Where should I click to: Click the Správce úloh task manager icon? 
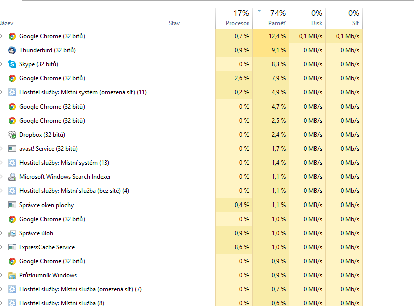click(x=12, y=233)
